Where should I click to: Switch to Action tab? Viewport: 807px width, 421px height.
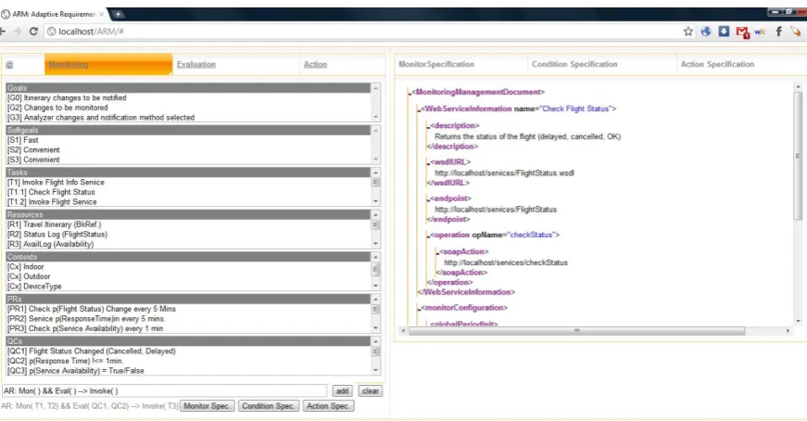tap(315, 64)
